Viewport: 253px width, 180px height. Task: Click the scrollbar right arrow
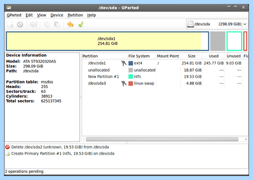[x=246, y=139]
